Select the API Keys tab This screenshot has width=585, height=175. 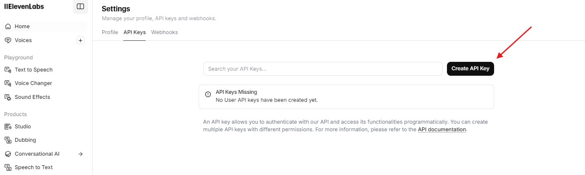click(135, 32)
